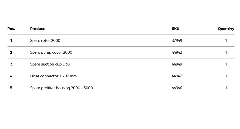This screenshot has height=129, width=240.
Task: Click position number 2 in the table
Action: (11, 52)
